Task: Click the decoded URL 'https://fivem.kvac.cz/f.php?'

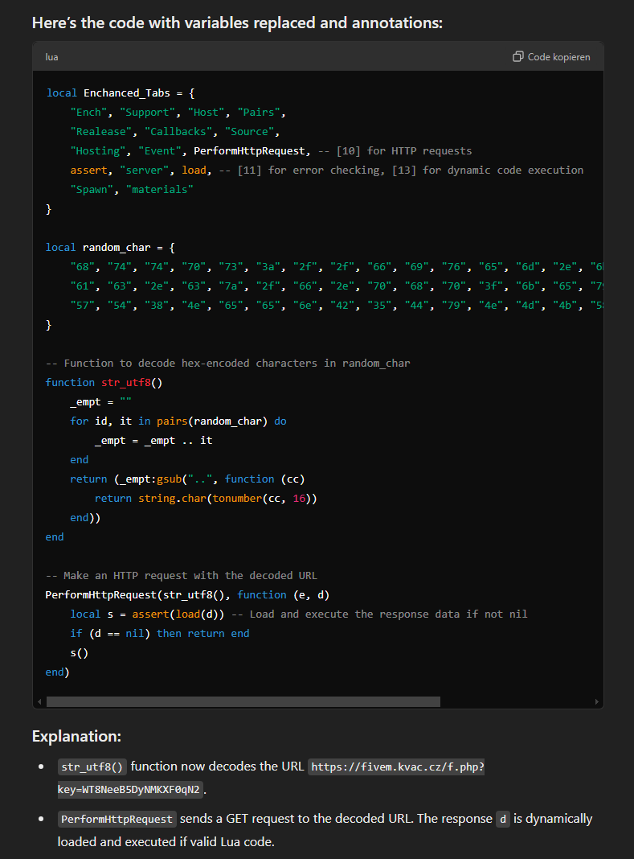Action: (398, 767)
